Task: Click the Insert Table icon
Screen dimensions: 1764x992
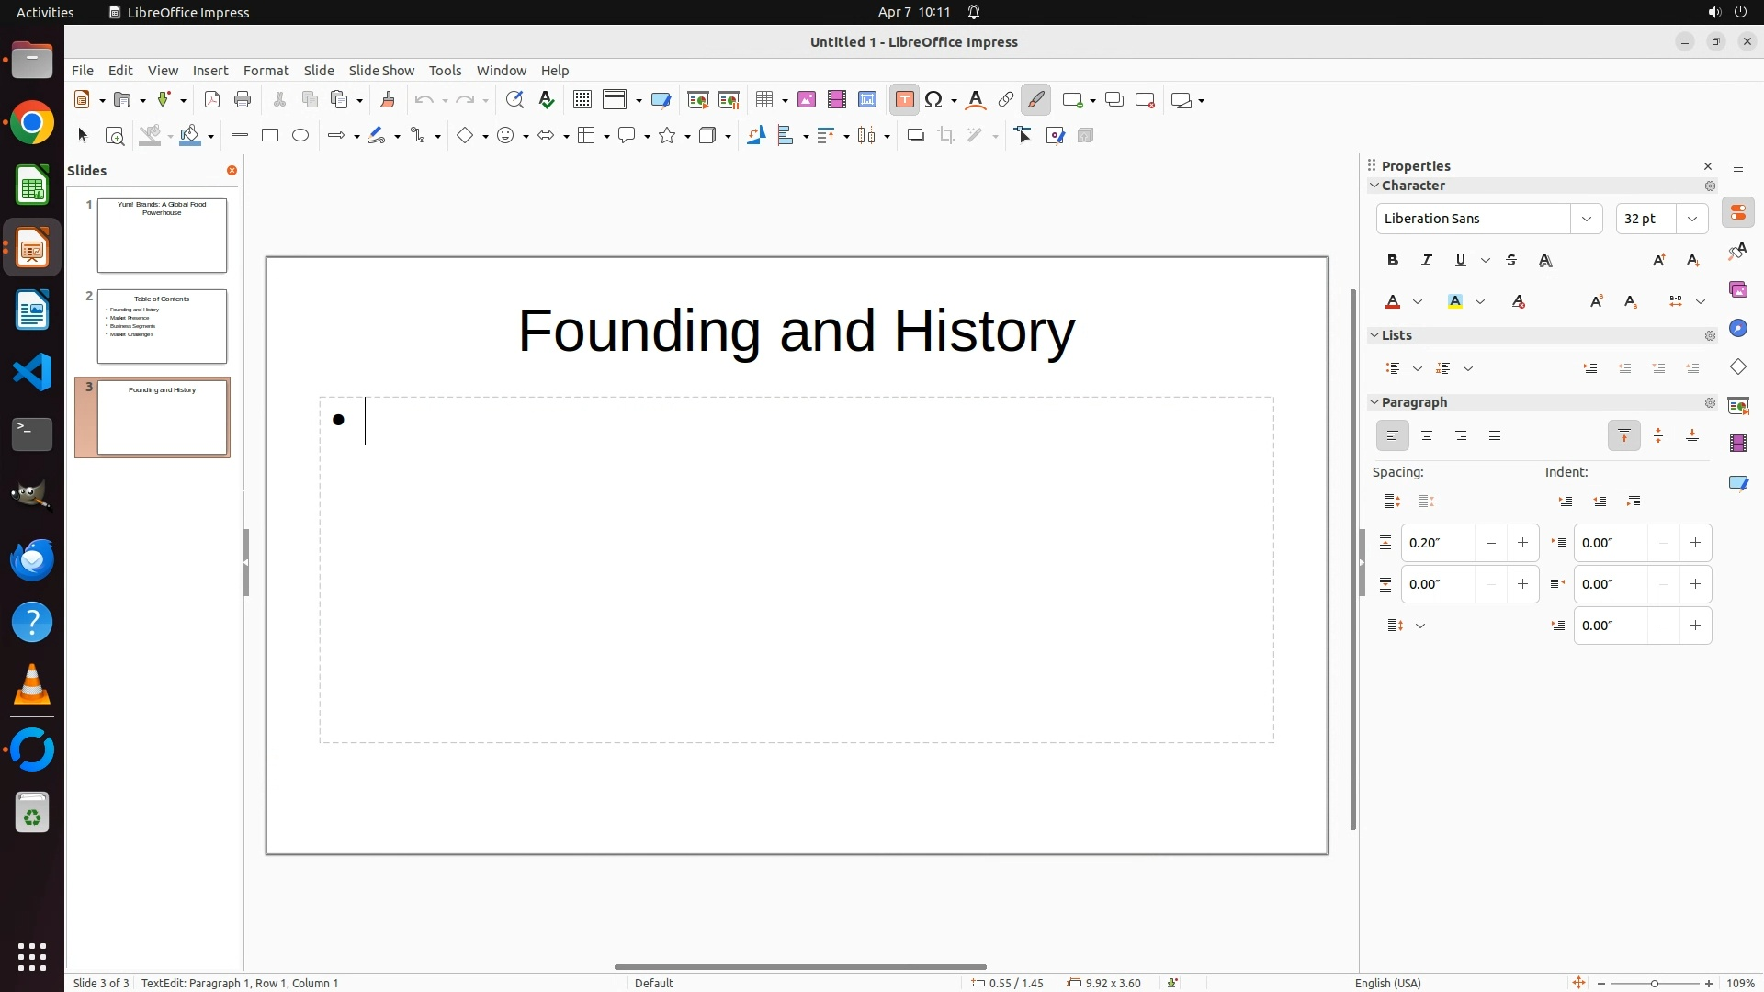Action: 763,100
